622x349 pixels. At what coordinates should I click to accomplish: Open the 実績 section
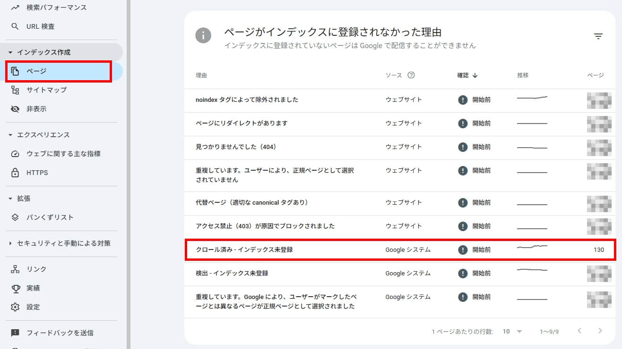pos(34,288)
